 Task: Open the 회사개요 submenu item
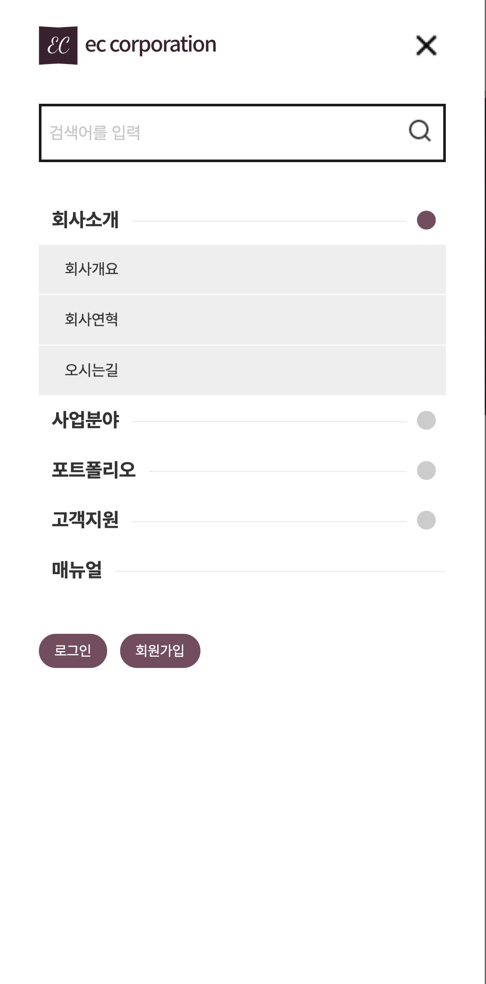(92, 269)
